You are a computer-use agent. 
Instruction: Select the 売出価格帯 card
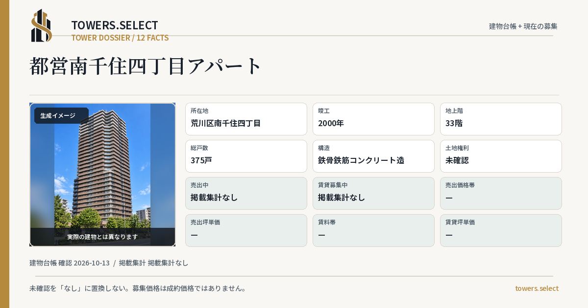pos(501,193)
